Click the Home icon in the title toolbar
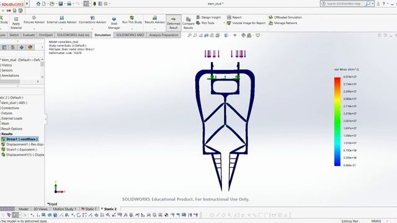The height and width of the screenshot is (223, 397). 38,4
